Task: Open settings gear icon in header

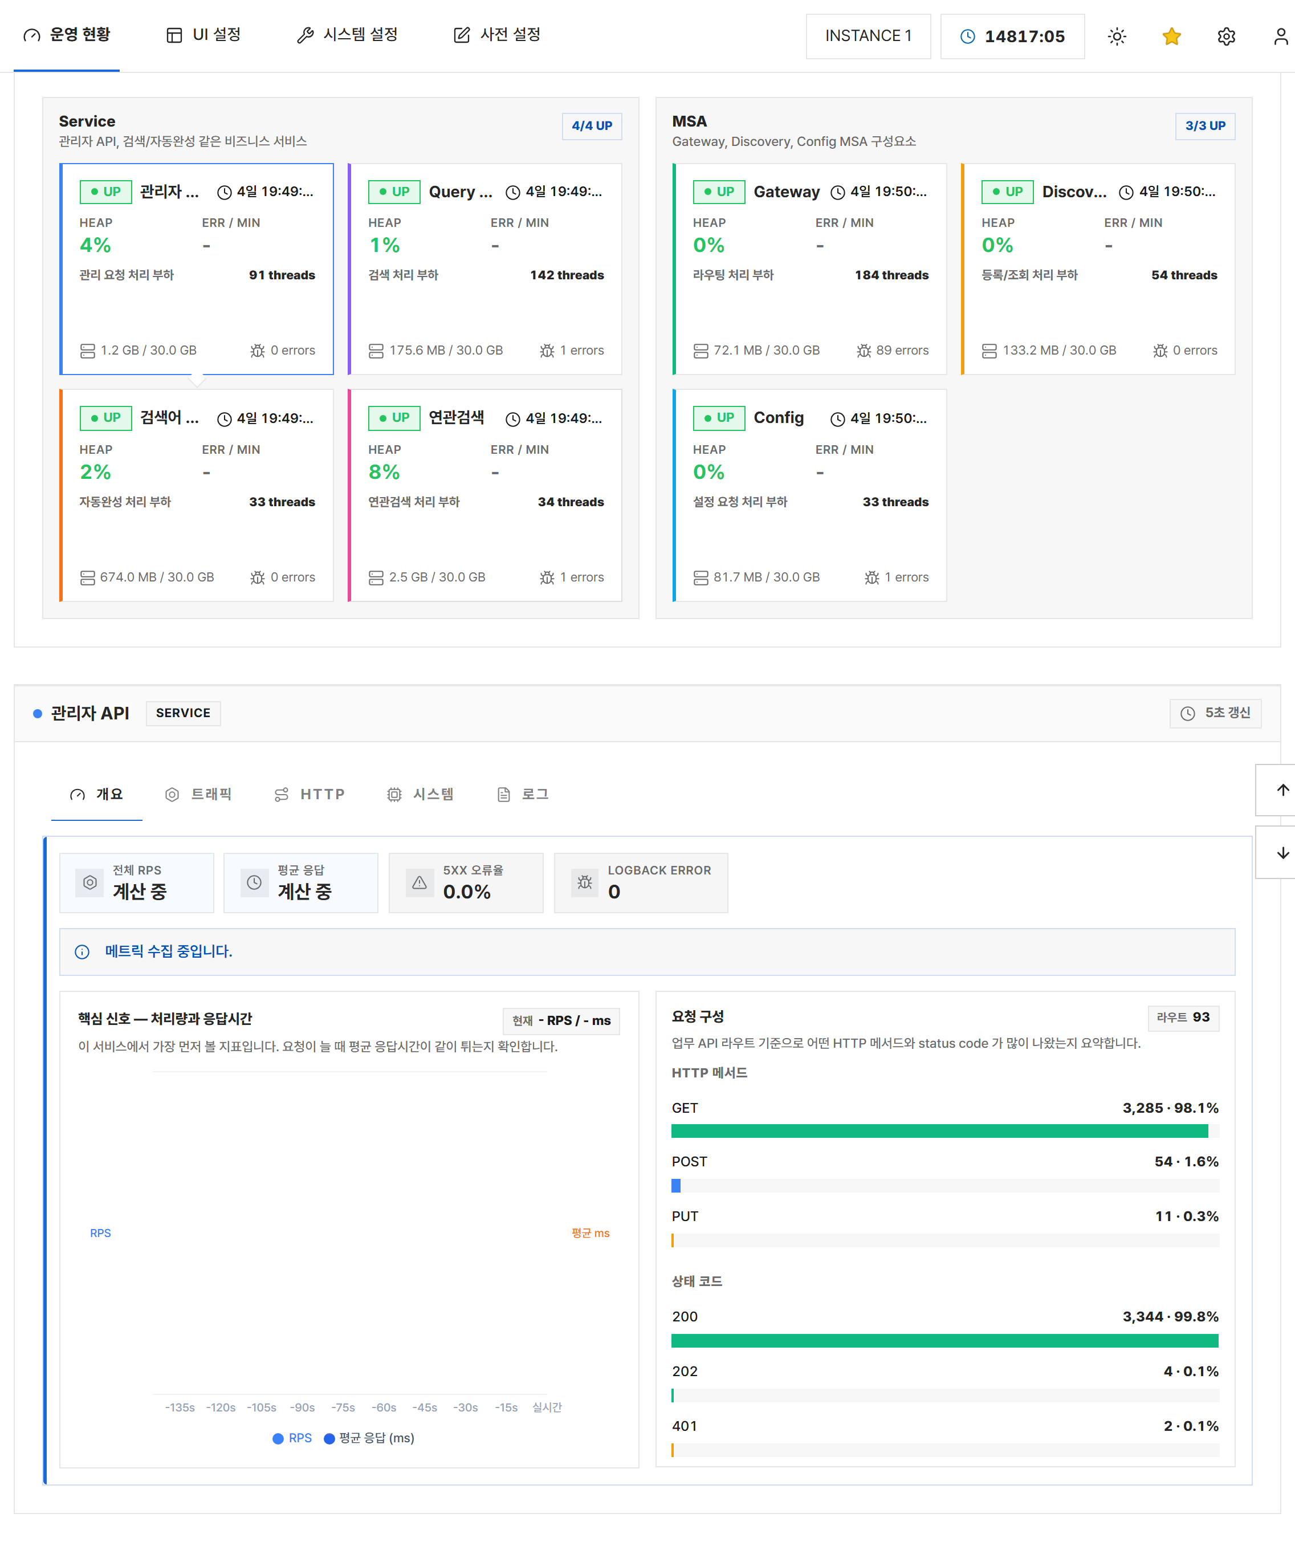Action: (1226, 36)
